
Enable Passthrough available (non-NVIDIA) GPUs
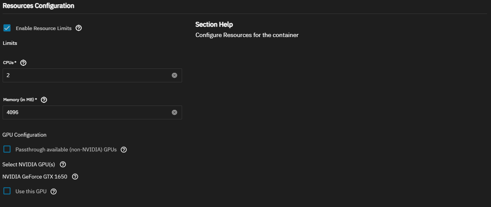coord(7,149)
